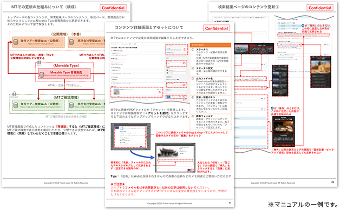
Task: Click the Confidential badge on the left page
Action: click(x=113, y=8)
